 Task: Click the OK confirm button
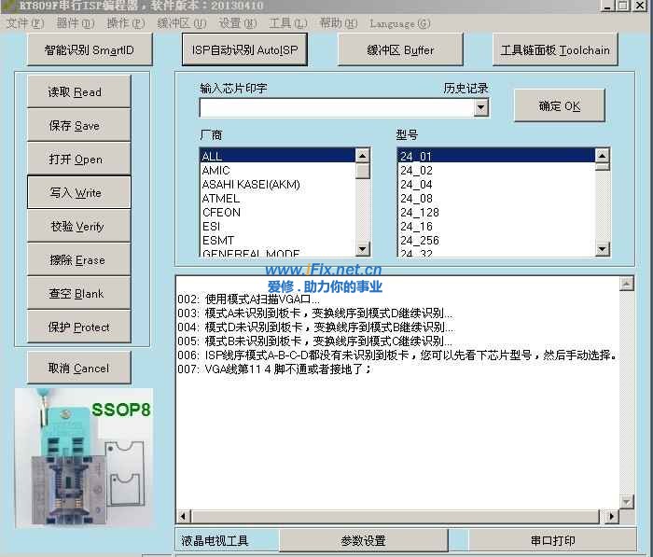[559, 106]
